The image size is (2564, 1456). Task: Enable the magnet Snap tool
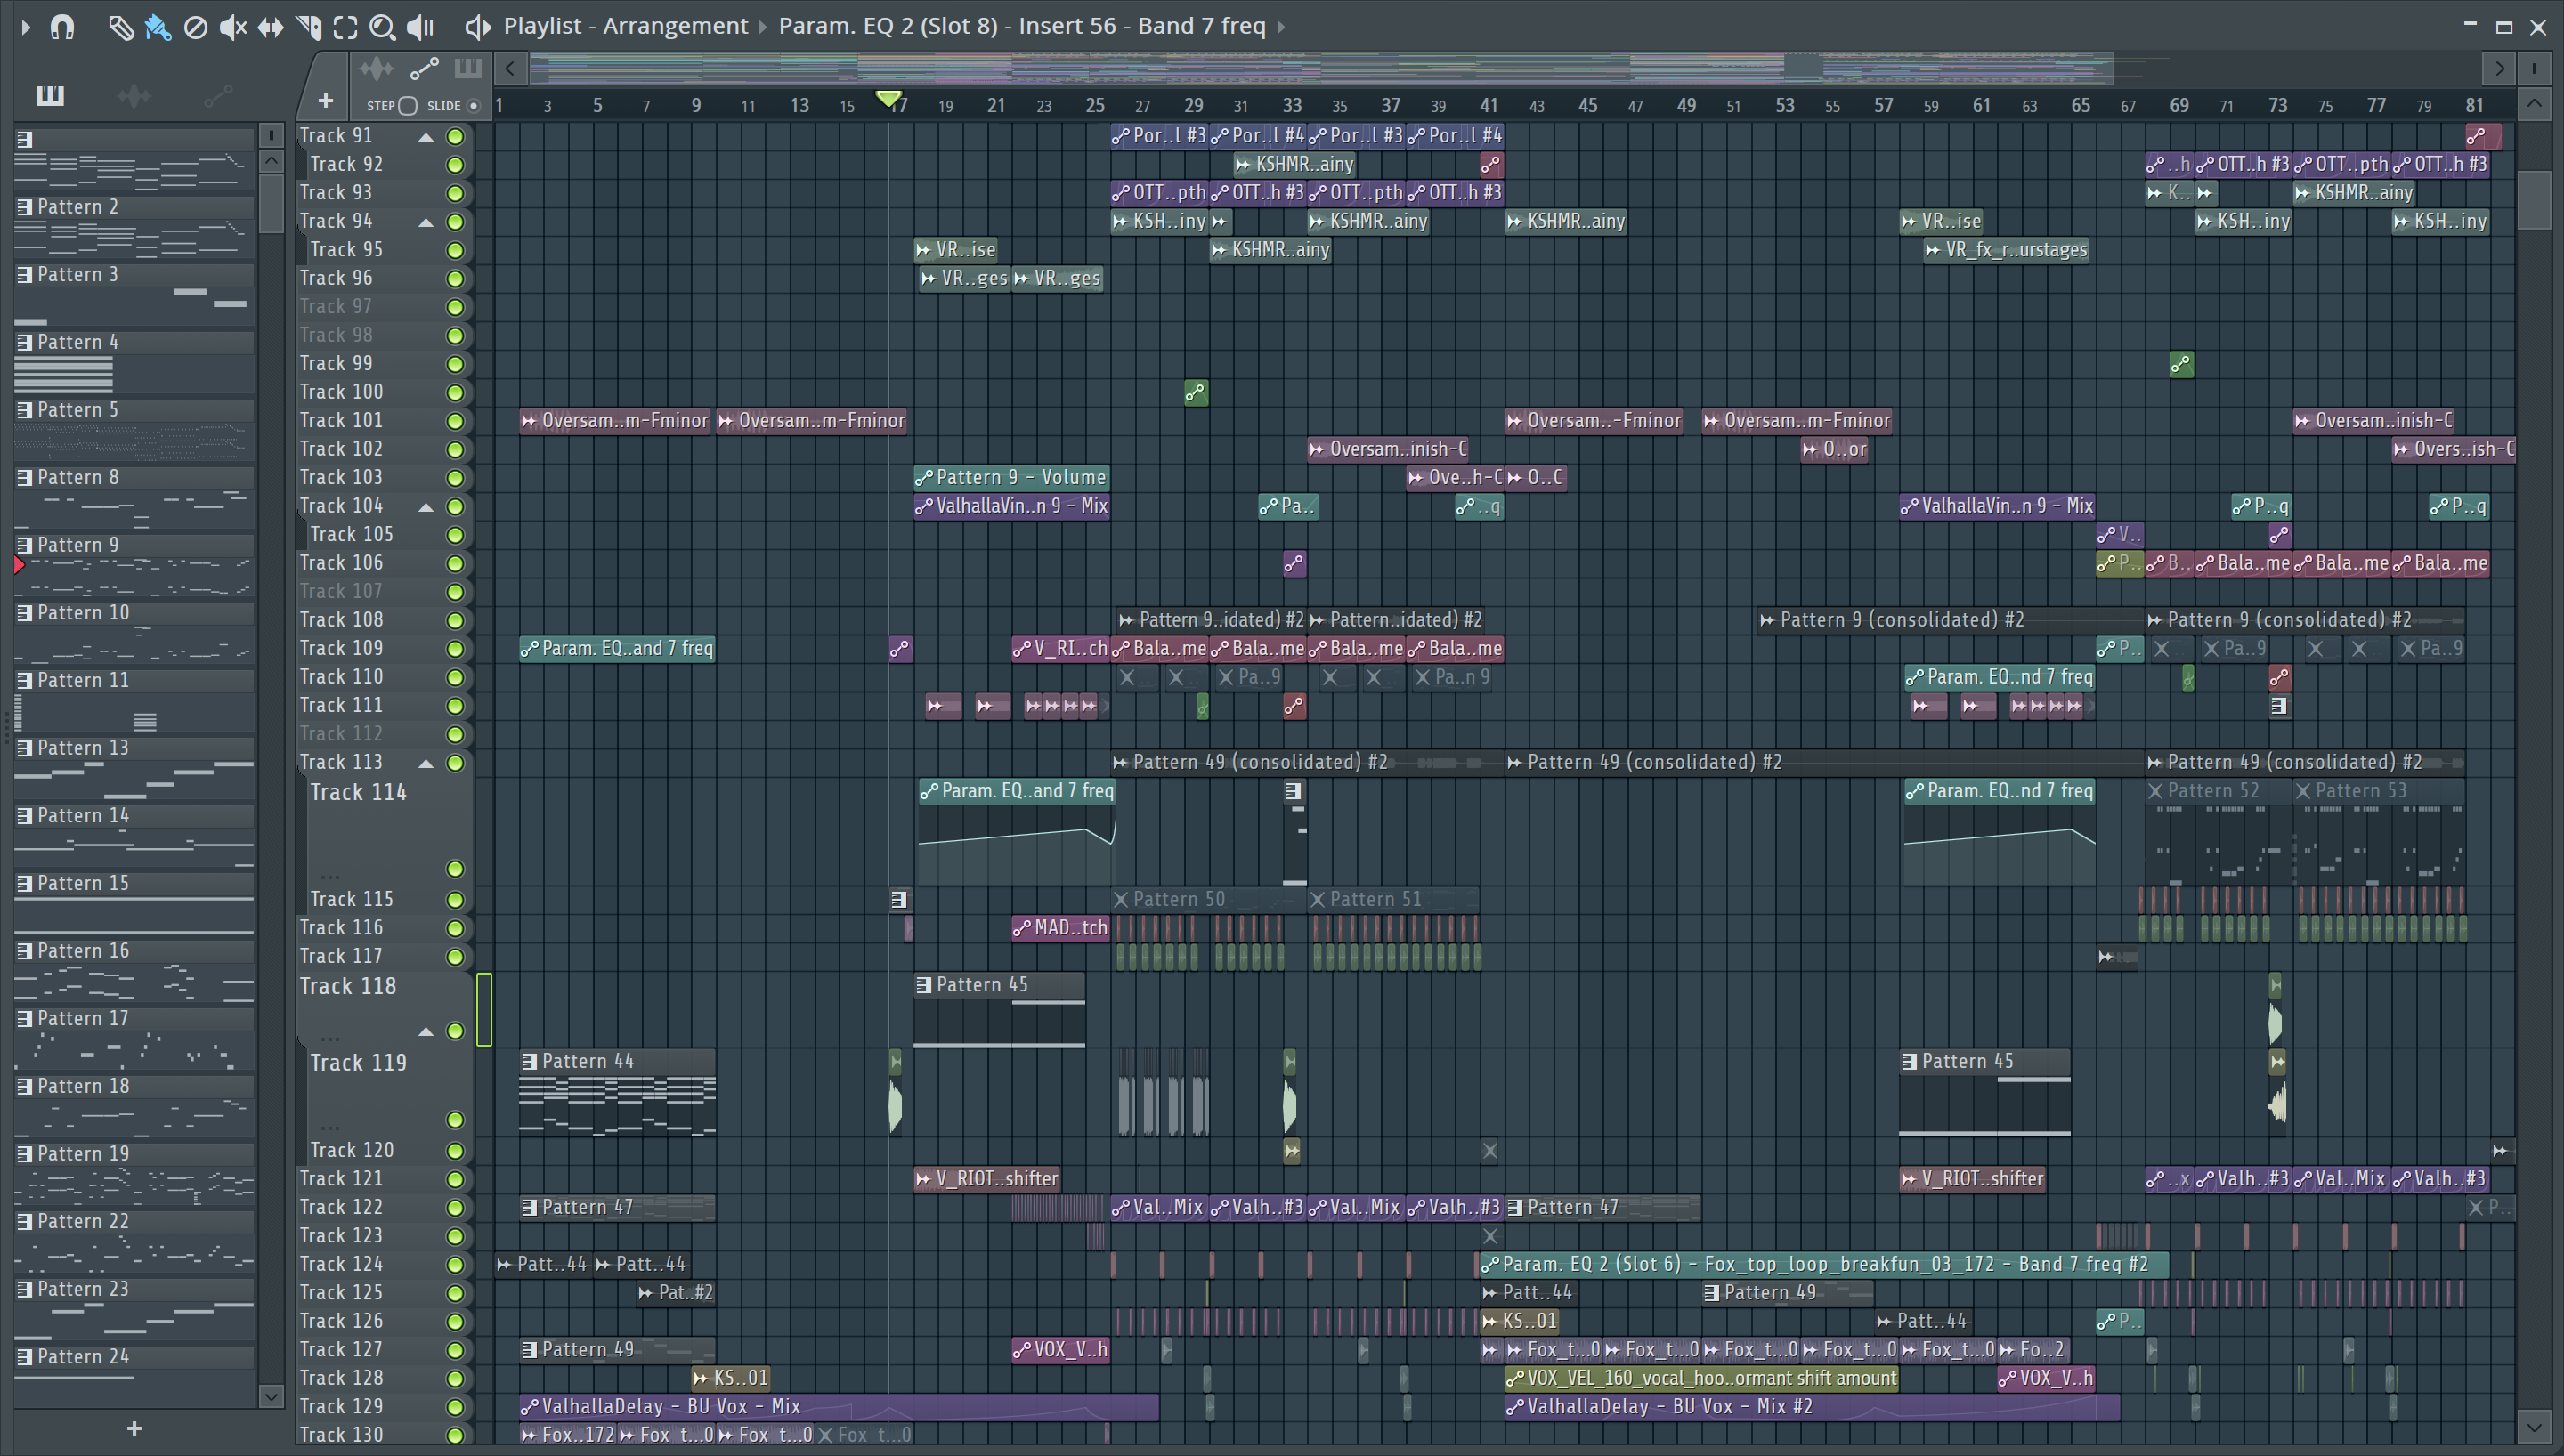pos(62,26)
